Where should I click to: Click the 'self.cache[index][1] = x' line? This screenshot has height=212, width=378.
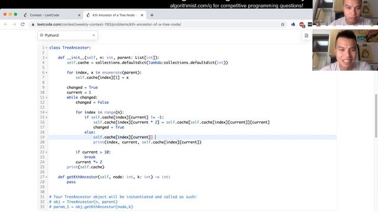click(x=102, y=77)
